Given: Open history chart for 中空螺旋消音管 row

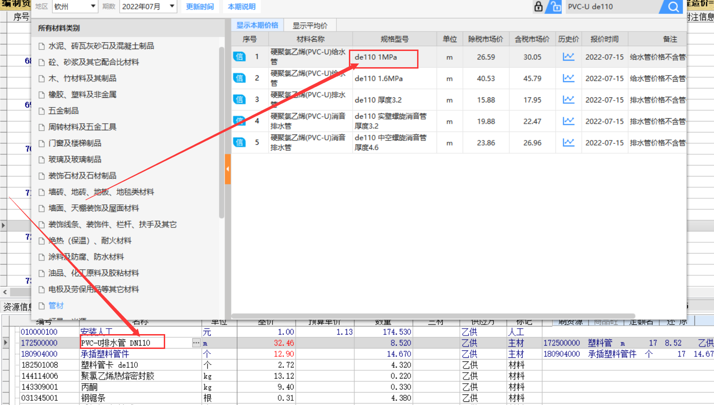Looking at the screenshot, I should click(568, 142).
